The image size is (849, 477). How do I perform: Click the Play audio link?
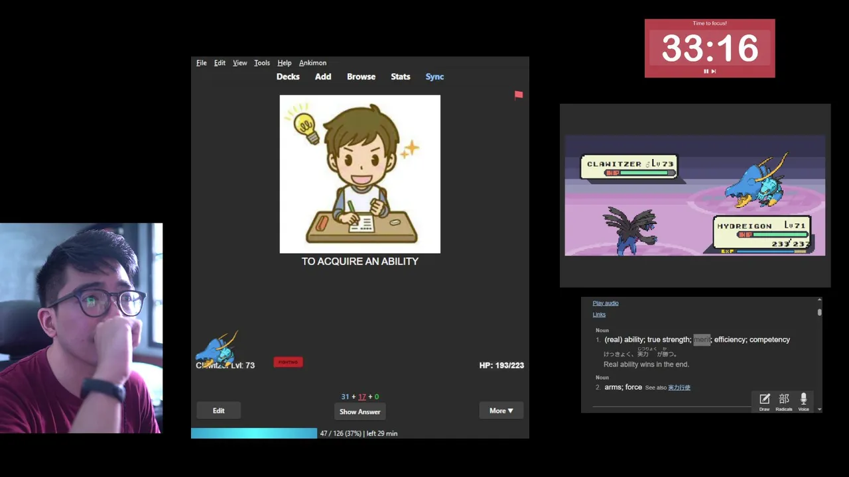pyautogui.click(x=606, y=303)
